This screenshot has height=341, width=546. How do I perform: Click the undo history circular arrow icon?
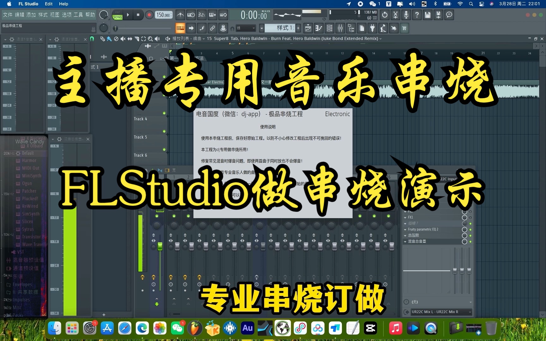pyautogui.click(x=385, y=15)
